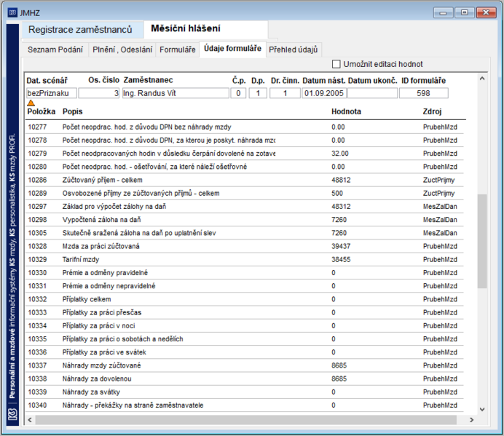
Task: Click value 32.00 in row 10279
Action: (x=340, y=154)
